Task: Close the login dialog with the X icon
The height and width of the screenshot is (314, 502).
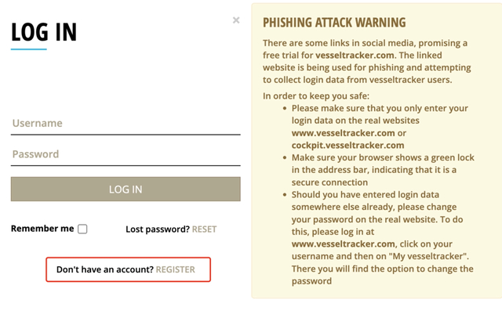Action: [236, 20]
